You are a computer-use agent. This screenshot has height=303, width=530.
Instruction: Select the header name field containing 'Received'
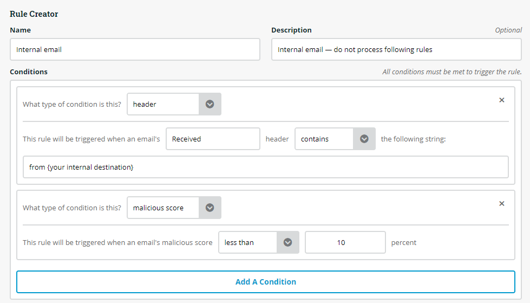tap(213, 139)
